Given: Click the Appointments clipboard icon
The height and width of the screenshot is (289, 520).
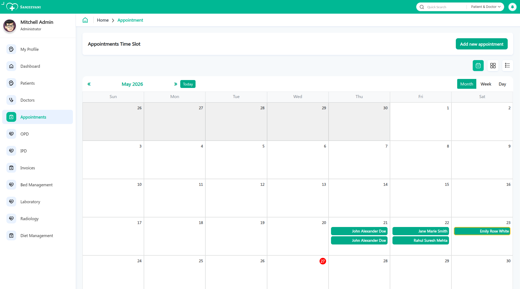Looking at the screenshot, I should 11,117.
